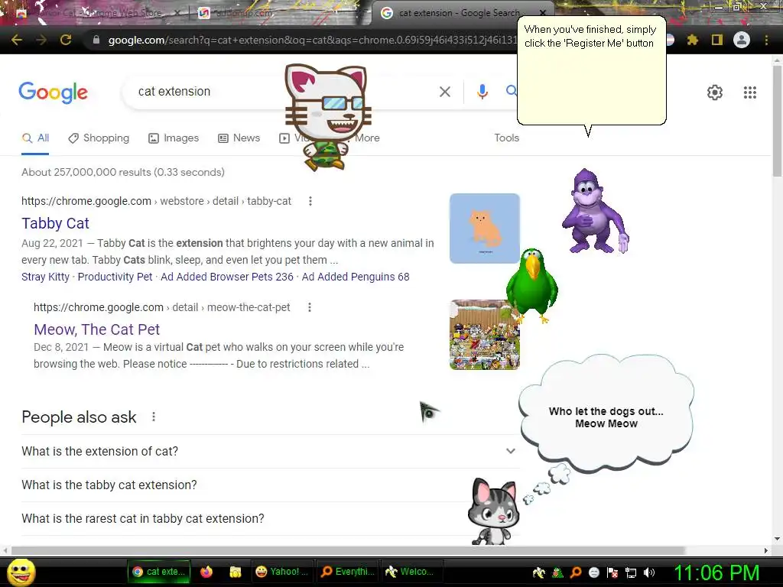Open the smiley face Start button
Image resolution: width=783 pixels, height=587 pixels.
pos(21,572)
